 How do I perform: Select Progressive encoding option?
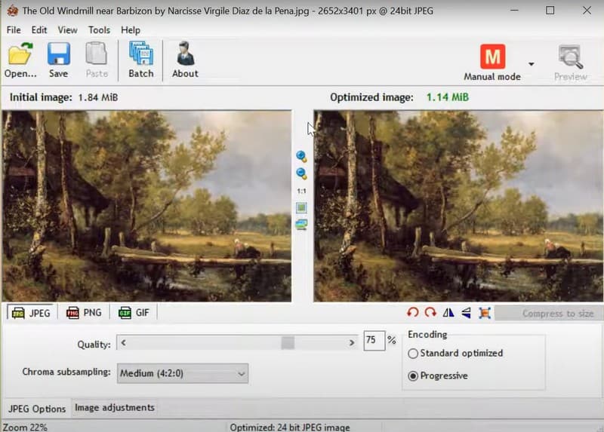[x=413, y=375]
